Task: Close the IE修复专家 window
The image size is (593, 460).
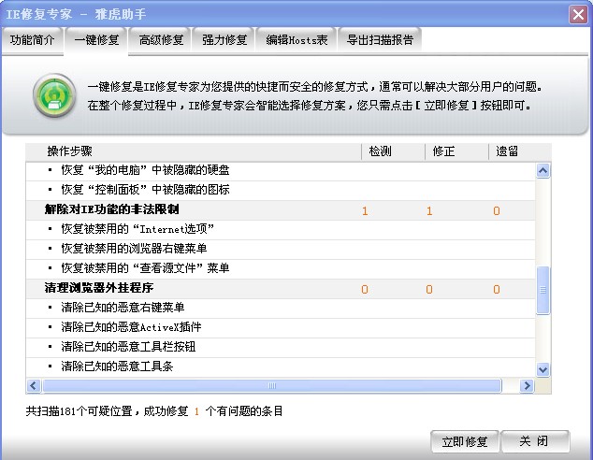Action: click(578, 15)
